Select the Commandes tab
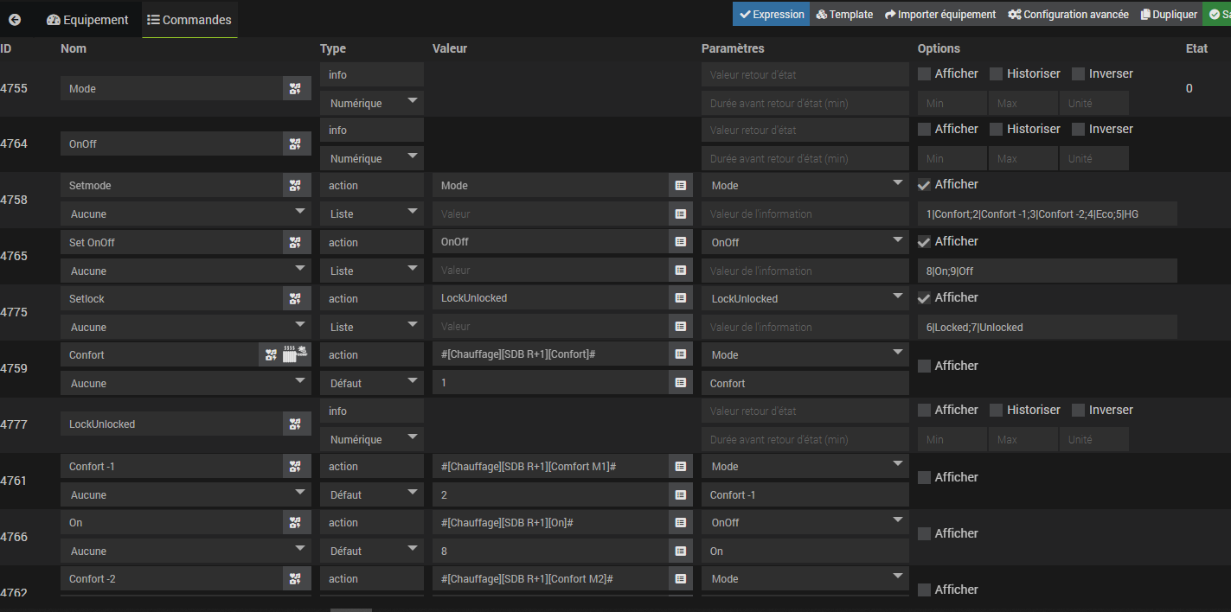This screenshot has width=1231, height=612. [189, 19]
